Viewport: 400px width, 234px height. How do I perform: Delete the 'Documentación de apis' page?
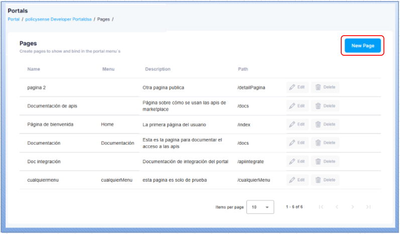325,106
